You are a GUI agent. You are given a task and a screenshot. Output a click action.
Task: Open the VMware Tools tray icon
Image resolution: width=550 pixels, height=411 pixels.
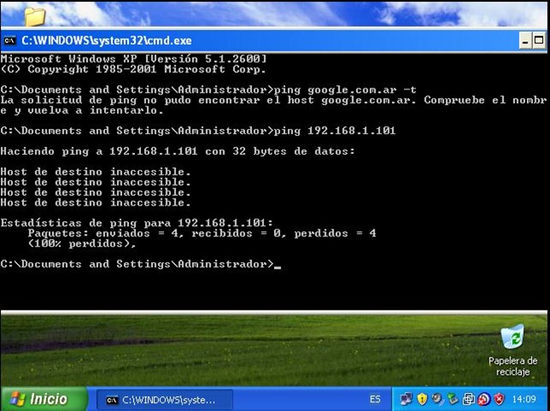coord(468,399)
